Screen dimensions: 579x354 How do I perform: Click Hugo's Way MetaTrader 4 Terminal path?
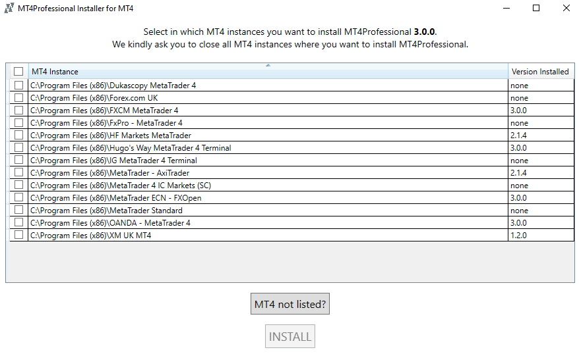pyautogui.click(x=131, y=148)
